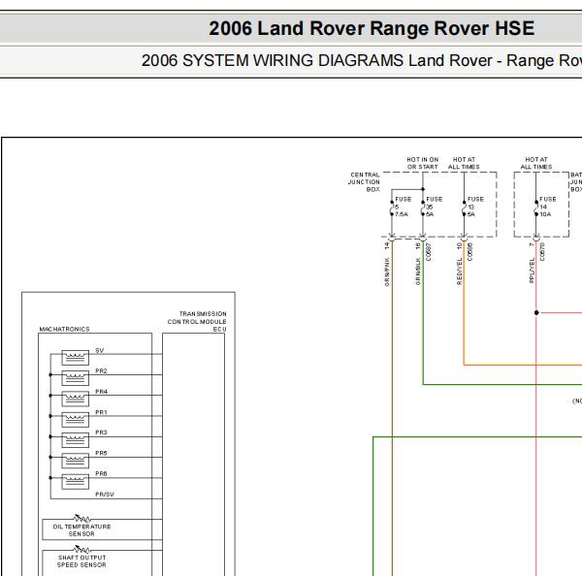The image size is (582, 576).
Task: Click the Fuse 5 7.5A symbol
Action: coord(392,208)
